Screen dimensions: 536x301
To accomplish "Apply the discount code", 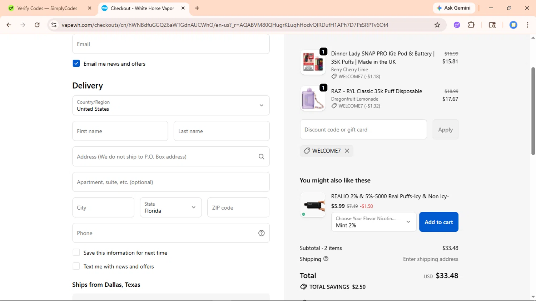I will coord(445,130).
